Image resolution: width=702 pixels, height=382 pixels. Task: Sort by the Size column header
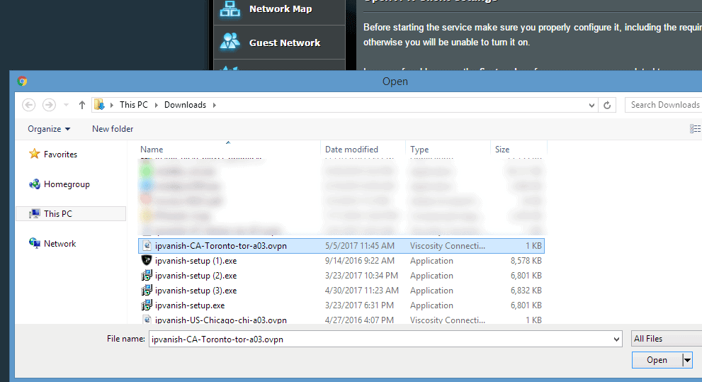[519, 150]
